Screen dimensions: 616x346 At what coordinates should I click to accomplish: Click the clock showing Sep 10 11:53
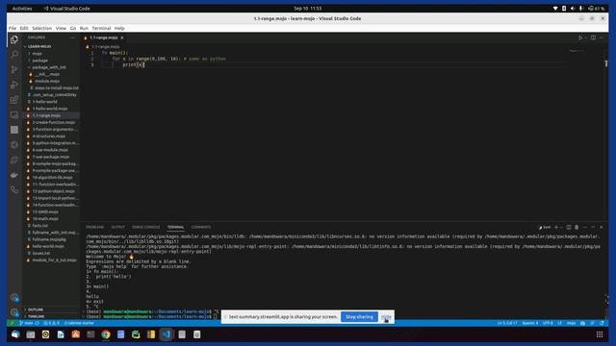308,9
